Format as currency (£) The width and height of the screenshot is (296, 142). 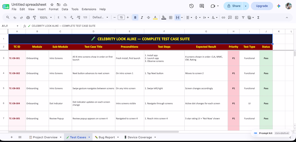[x=58, y=18]
